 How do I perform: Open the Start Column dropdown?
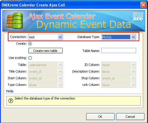click(x=46, y=78)
